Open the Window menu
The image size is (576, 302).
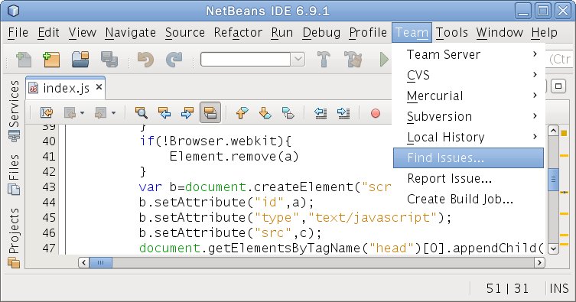coord(500,32)
